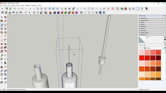Screen dimensions: 166x93
Task: Open the Extensions menu
Action: click(x=34, y=5)
